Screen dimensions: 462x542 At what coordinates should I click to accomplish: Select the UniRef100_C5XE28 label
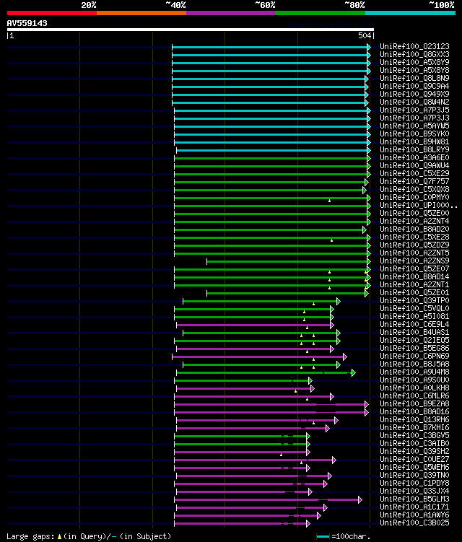414,237
